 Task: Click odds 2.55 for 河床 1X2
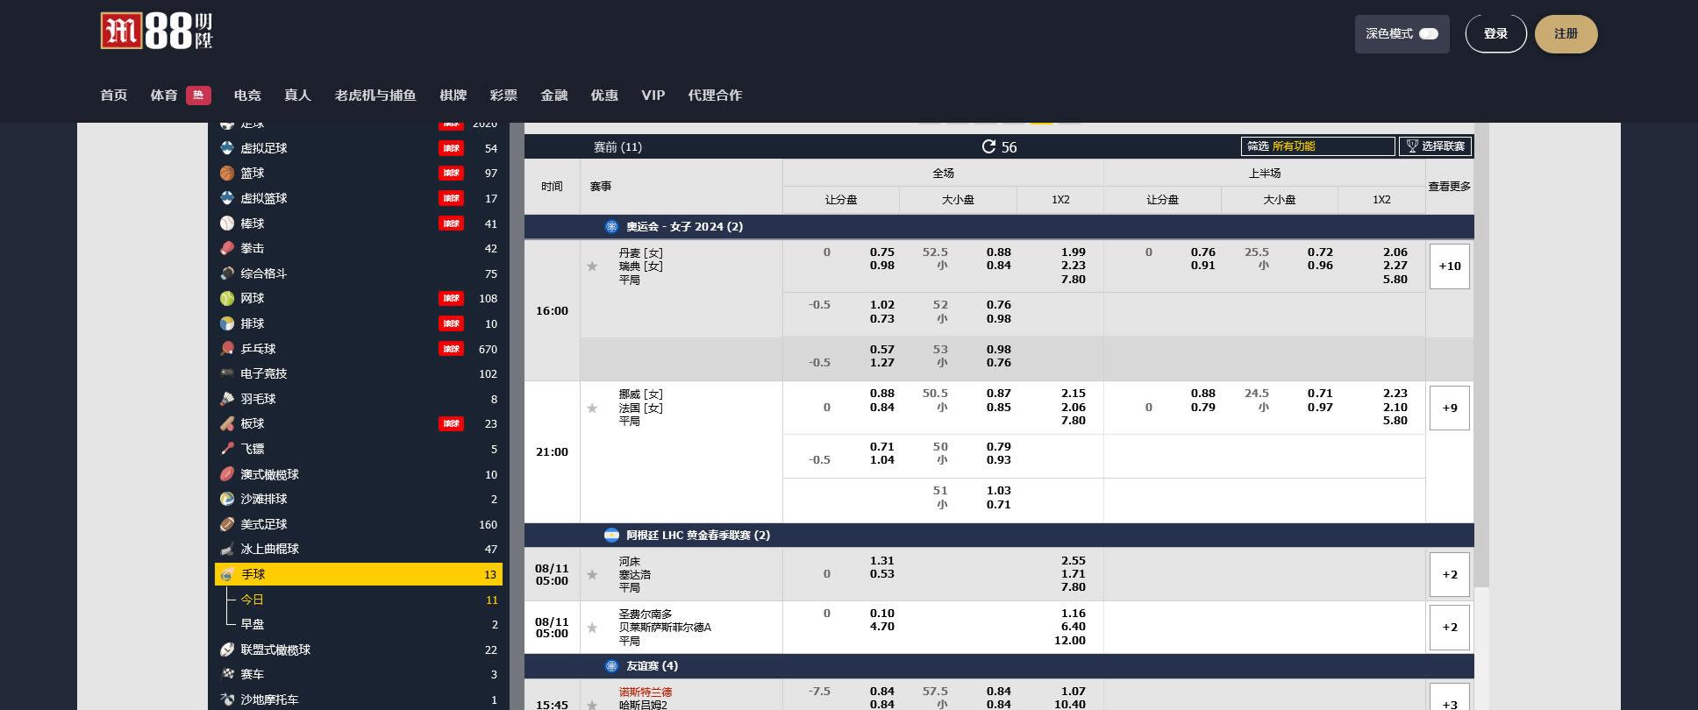point(1073,561)
